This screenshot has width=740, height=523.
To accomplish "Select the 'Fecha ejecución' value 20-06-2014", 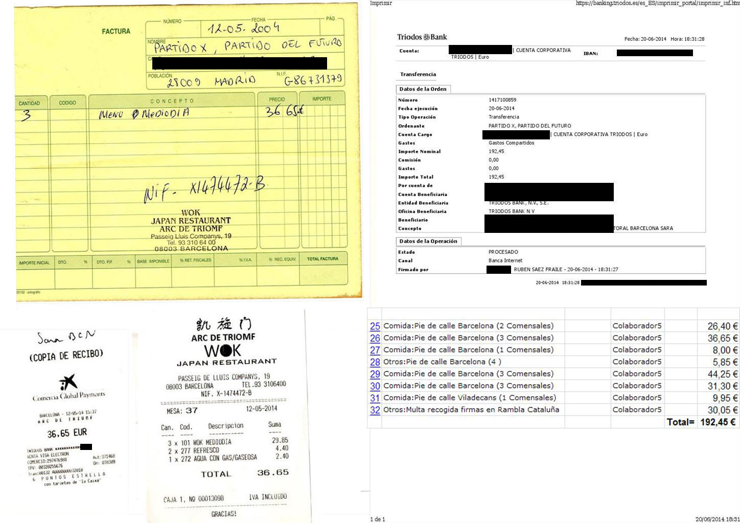I will click(x=502, y=108).
